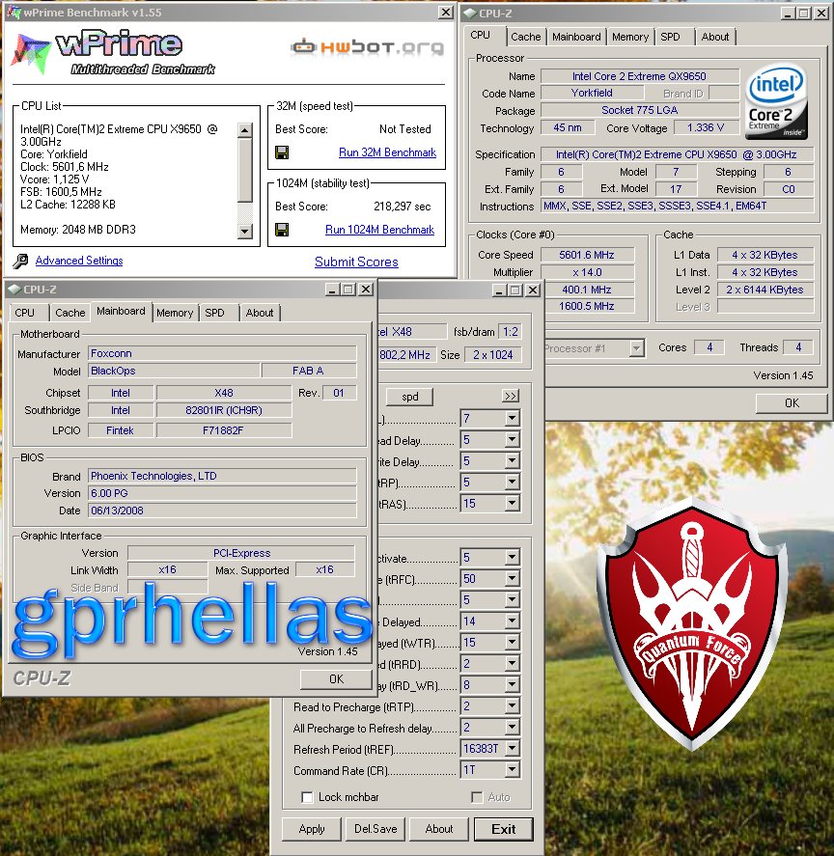The width and height of the screenshot is (834, 856).
Task: Save the 32M benchmark score floppy icon
Action: pos(282,152)
